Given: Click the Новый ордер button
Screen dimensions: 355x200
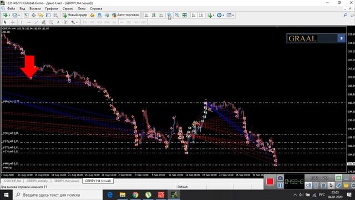Looking at the screenshot, I should click(75, 15).
